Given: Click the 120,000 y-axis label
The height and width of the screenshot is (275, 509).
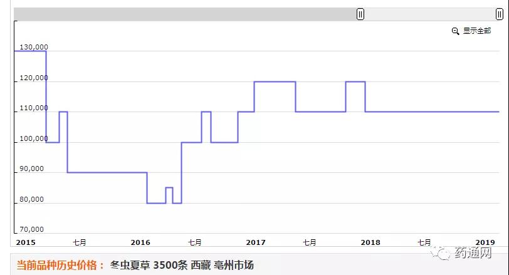Looking at the screenshot, I should click(x=34, y=78).
